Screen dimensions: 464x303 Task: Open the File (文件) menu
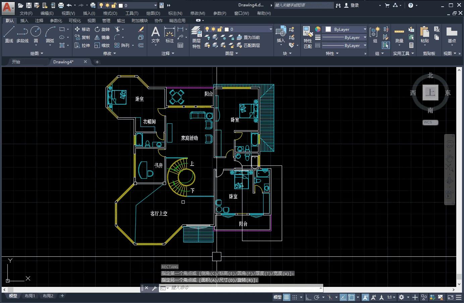[x=26, y=13]
